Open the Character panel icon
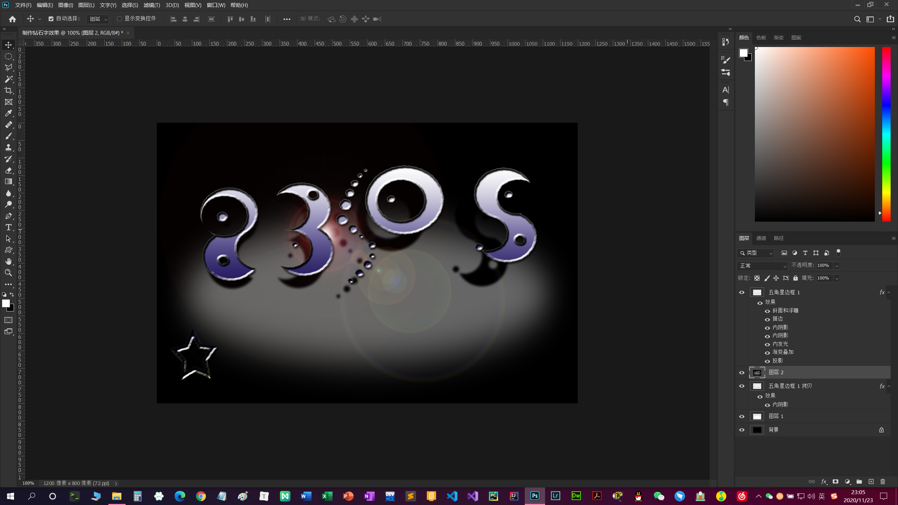 (725, 90)
